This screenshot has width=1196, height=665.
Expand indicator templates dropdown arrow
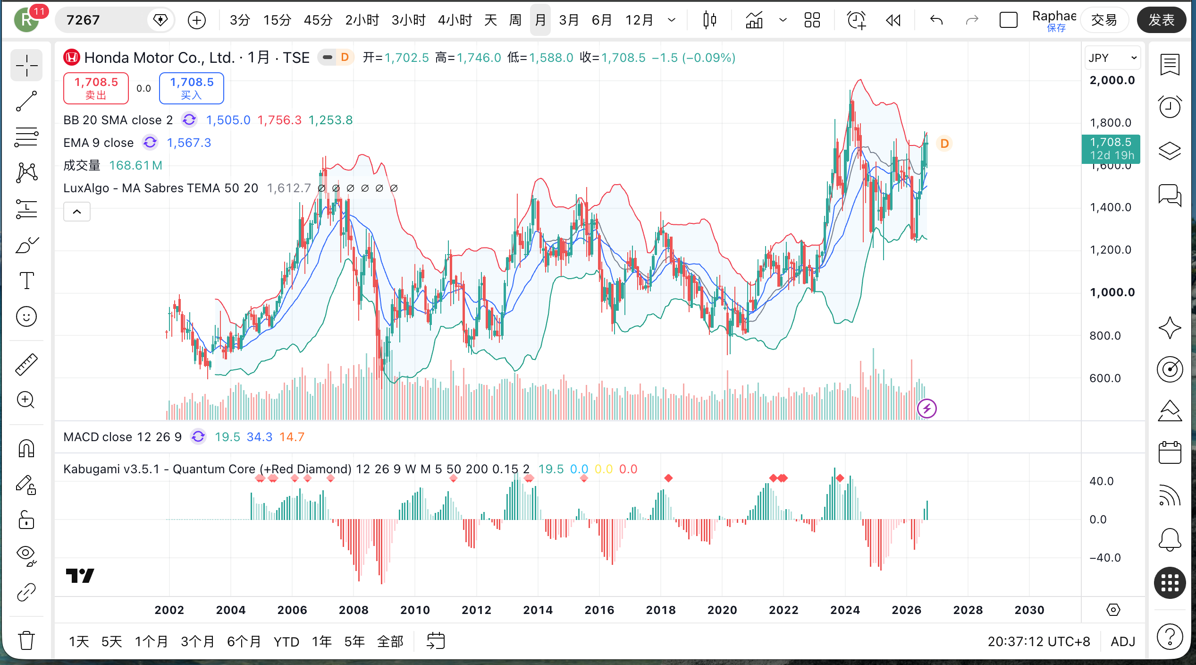pyautogui.click(x=783, y=20)
